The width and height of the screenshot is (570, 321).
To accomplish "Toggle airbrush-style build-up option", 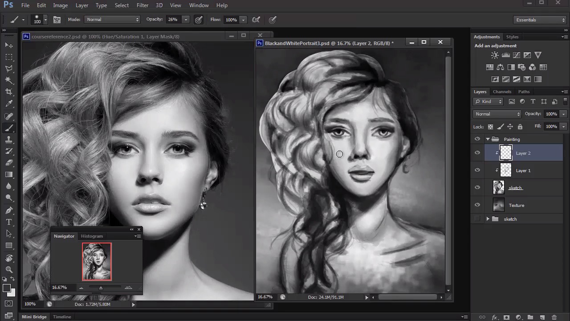I will tap(256, 20).
